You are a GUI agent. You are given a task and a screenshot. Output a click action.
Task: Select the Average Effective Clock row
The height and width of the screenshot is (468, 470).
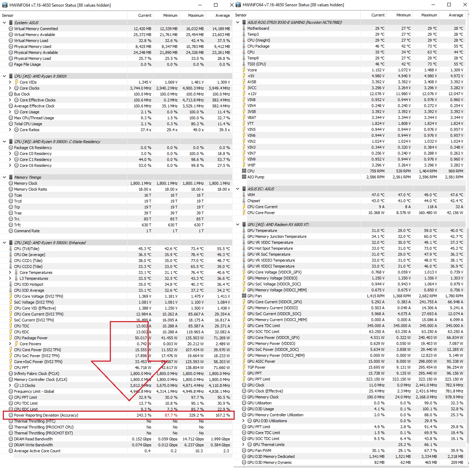[116, 106]
